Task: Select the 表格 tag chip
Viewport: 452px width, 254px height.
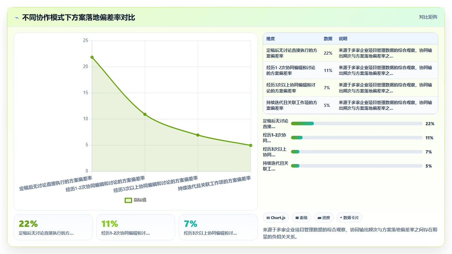Action: tap(301, 218)
